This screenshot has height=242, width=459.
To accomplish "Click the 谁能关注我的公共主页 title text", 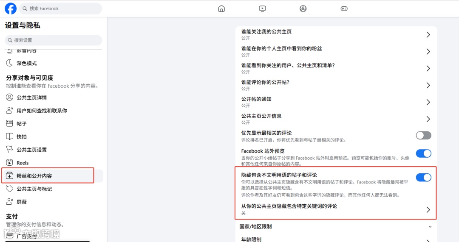I will pos(266,31).
